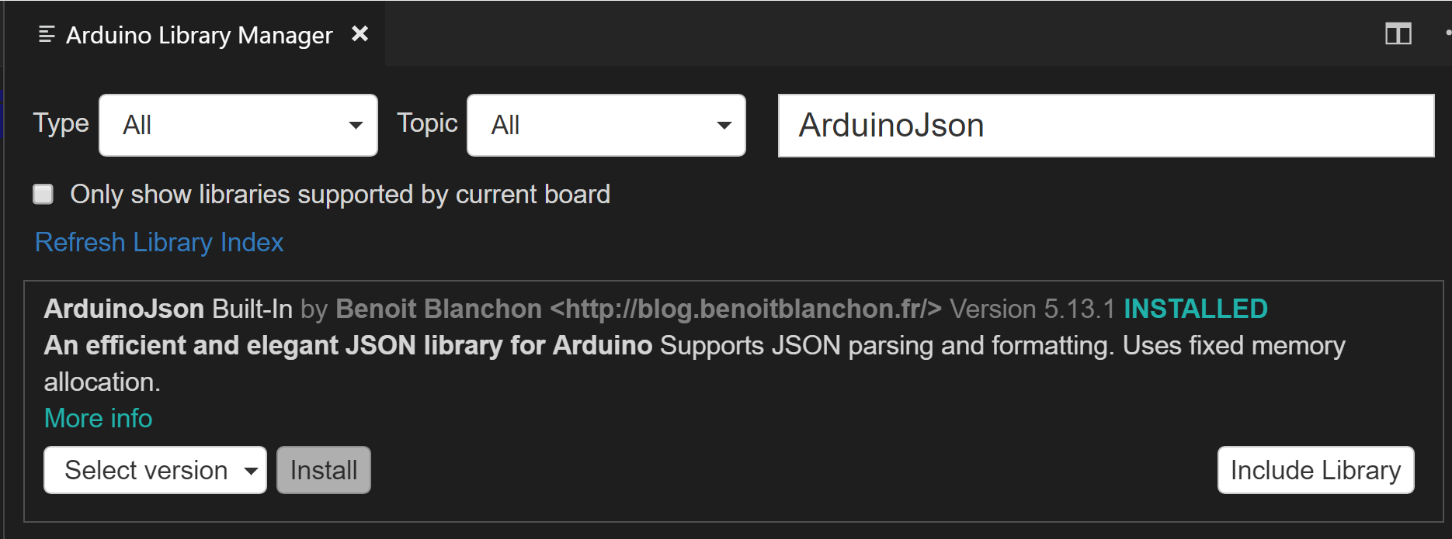
Task: Enable 'Only show libraries supported by current board'
Action: point(43,195)
